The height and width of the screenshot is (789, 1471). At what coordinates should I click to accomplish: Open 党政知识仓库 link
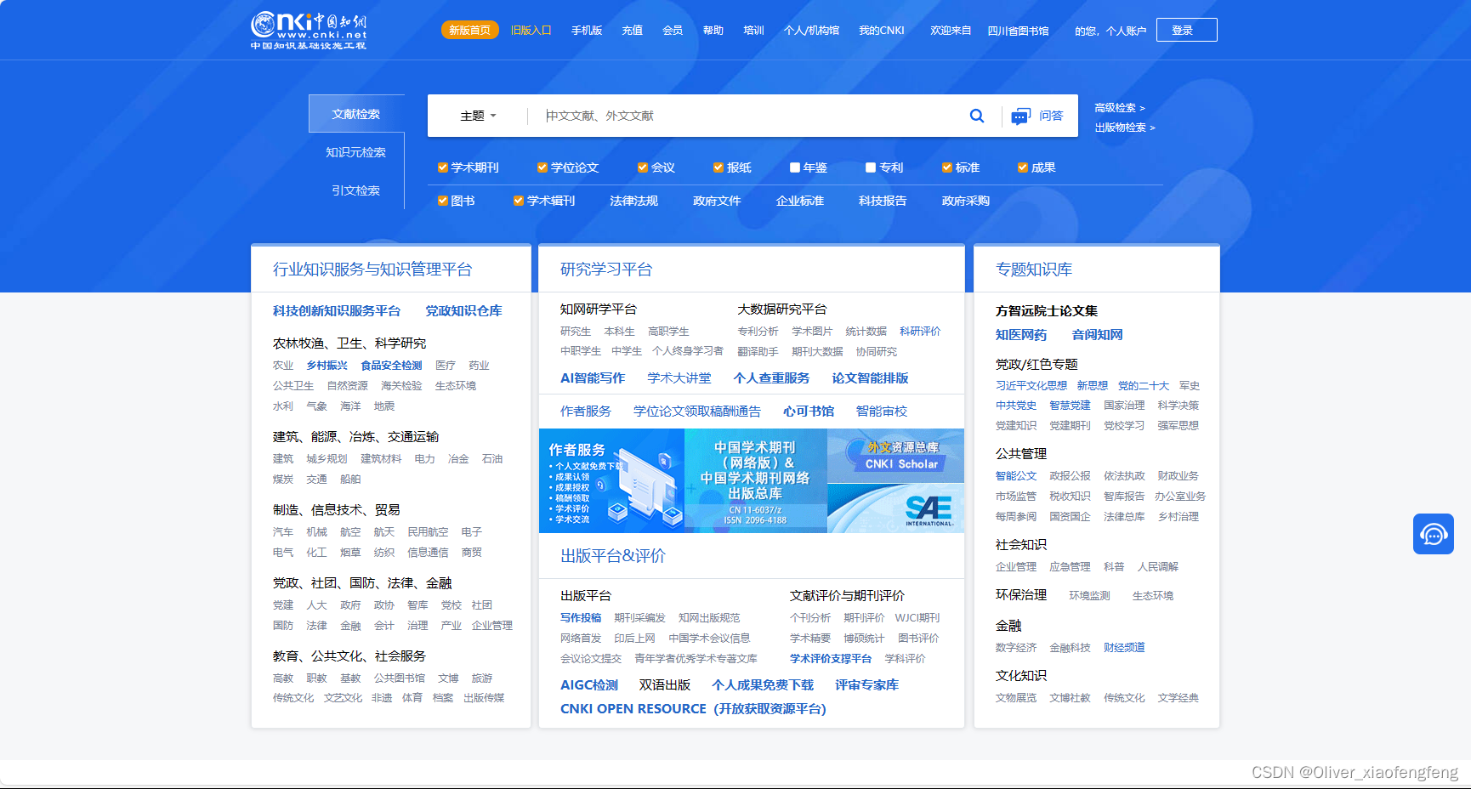[463, 310]
